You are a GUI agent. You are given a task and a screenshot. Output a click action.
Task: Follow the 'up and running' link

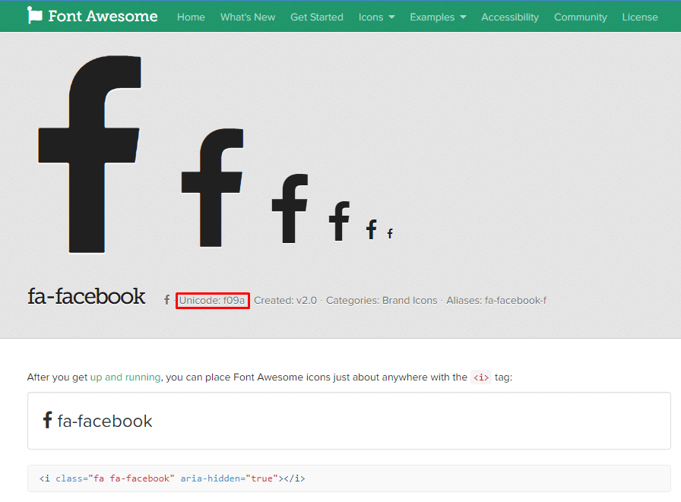point(125,377)
